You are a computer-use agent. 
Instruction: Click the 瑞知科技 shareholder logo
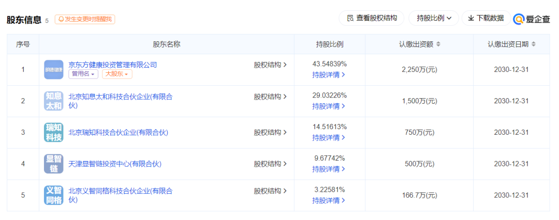click(53, 132)
